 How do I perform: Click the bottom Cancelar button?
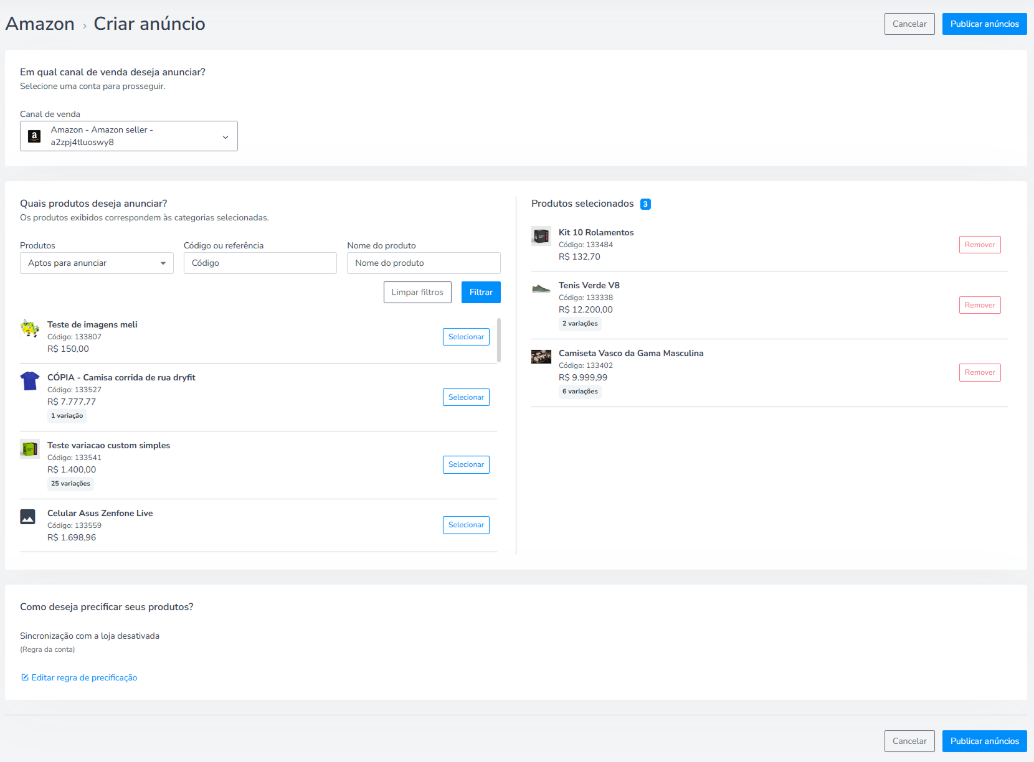909,741
